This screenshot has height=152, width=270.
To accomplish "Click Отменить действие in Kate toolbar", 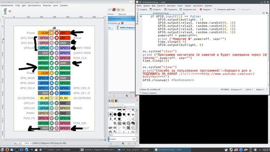I will click(224, 9).
